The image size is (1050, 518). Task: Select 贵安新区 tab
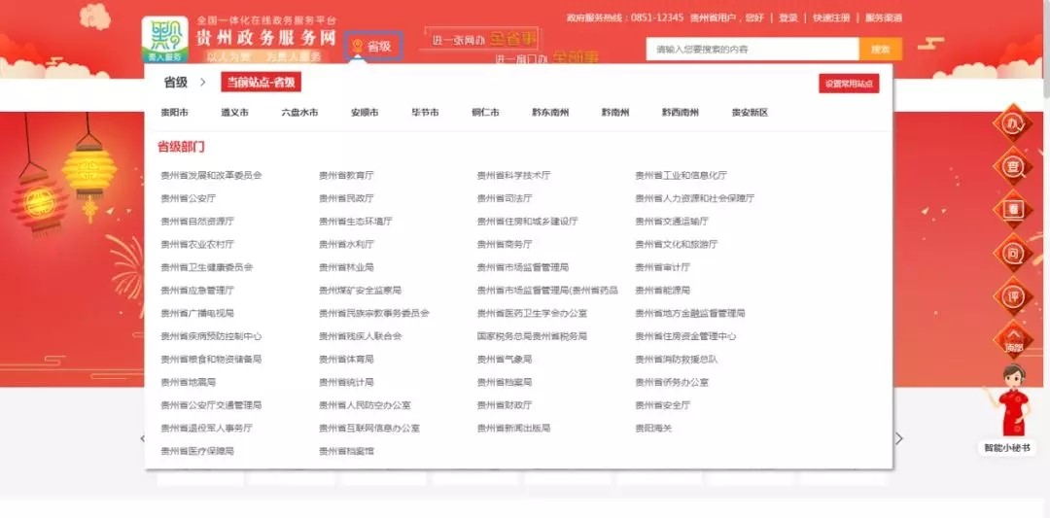click(750, 113)
